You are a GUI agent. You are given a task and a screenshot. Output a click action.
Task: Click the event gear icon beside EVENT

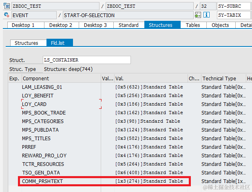(7, 15)
